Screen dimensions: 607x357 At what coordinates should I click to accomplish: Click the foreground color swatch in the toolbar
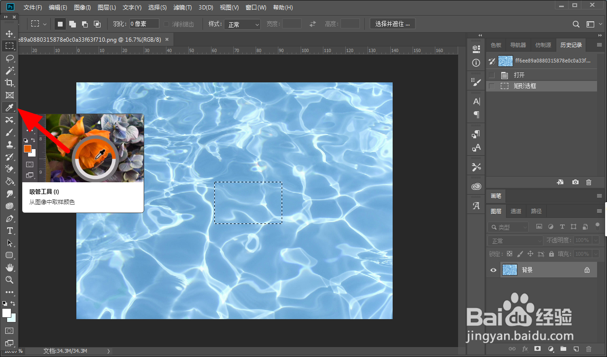click(x=7, y=313)
